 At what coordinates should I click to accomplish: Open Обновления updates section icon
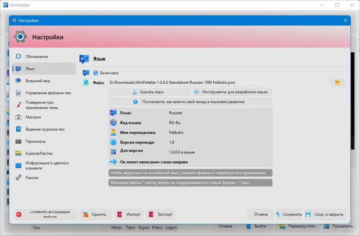pos(19,56)
